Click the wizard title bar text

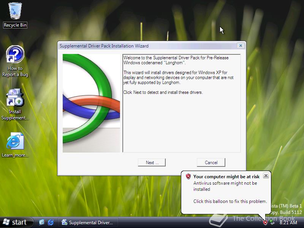pos(104,46)
